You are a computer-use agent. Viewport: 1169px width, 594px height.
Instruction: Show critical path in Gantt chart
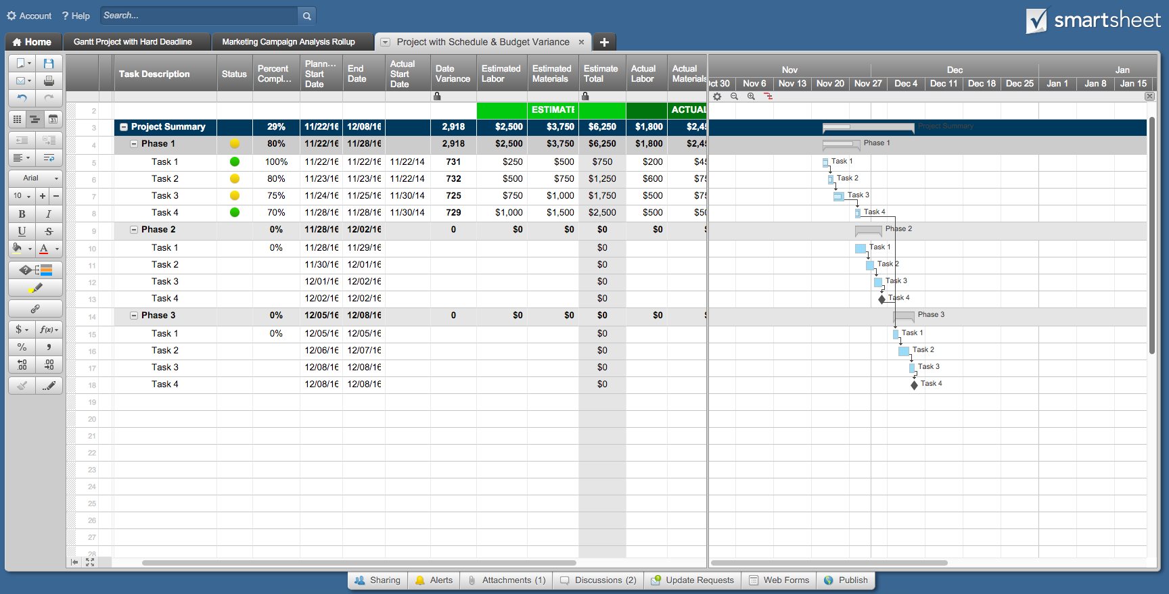768,97
